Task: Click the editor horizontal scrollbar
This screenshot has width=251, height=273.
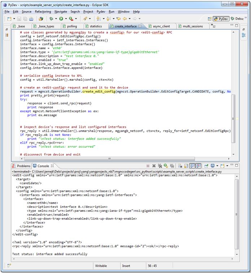Action: pyautogui.click(x=108, y=158)
